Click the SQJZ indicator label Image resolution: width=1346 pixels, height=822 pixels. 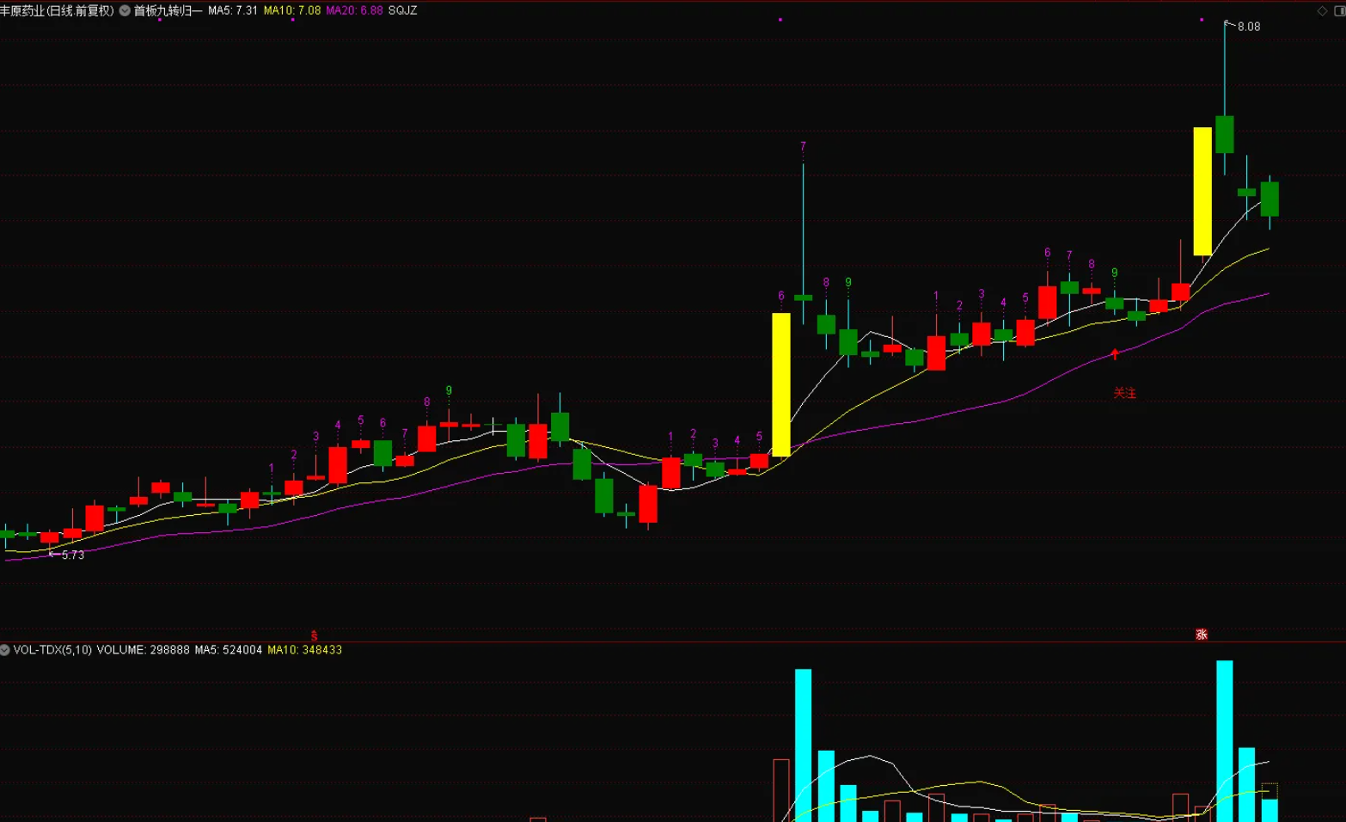(402, 11)
